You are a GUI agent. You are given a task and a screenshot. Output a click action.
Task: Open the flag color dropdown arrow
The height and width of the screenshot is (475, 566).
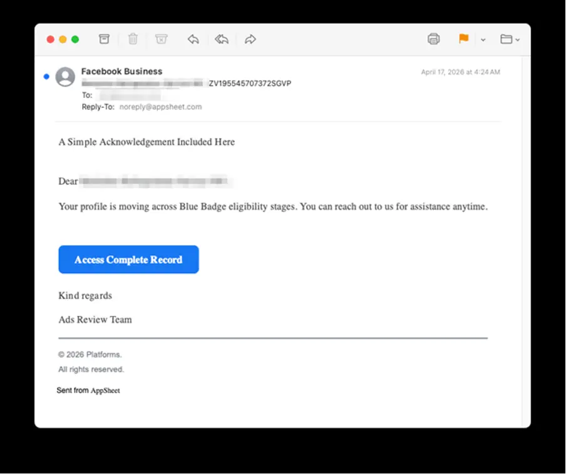tap(483, 39)
